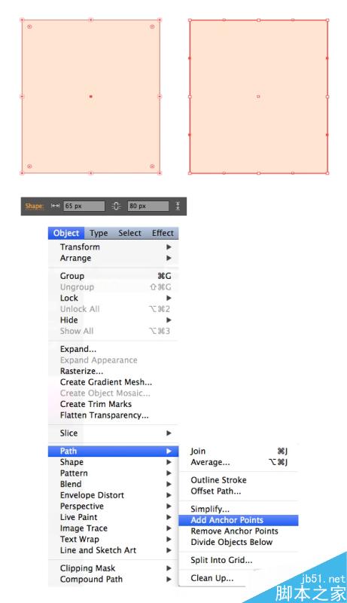The image size is (347, 603).
Task: Click the center point of the right rectangle
Action: [258, 96]
